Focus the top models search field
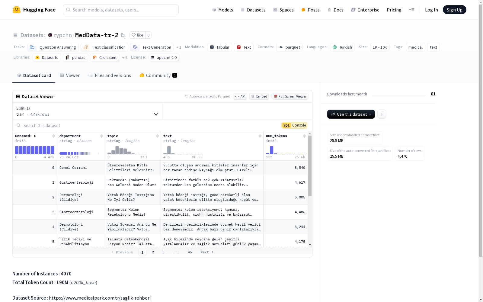This screenshot has height=302, width=483. click(x=121, y=10)
